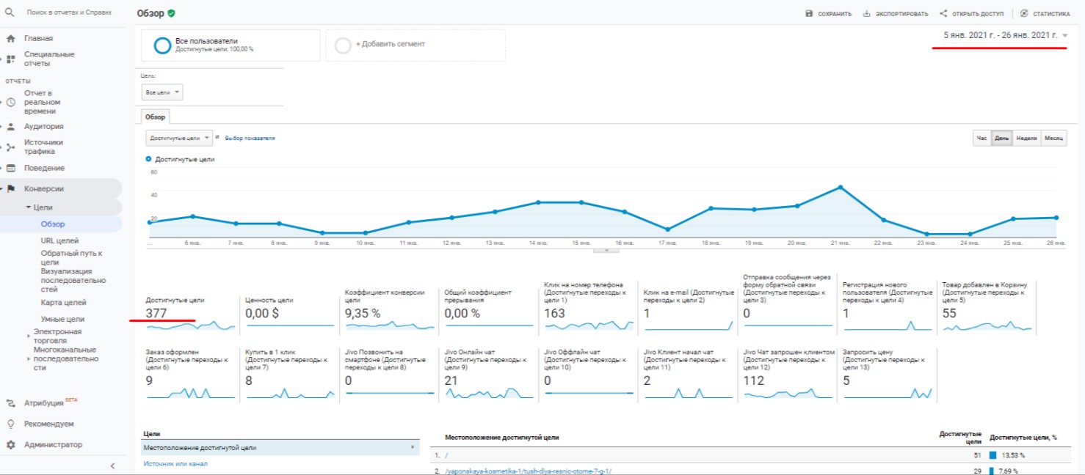
Task: Open the Обзор tab
Action: coord(155,117)
